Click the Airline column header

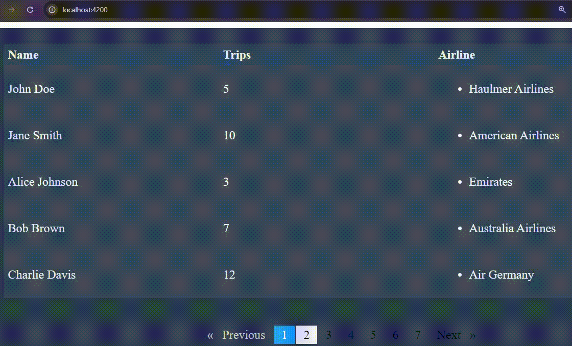coord(457,55)
